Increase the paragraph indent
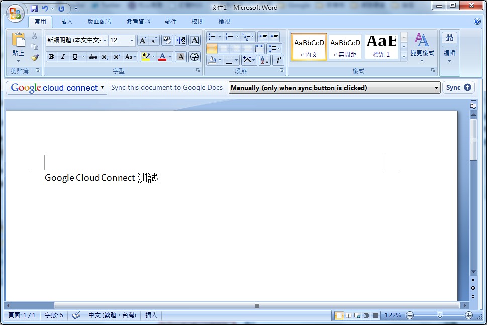Viewport: 487px width, 325px height. point(275,37)
